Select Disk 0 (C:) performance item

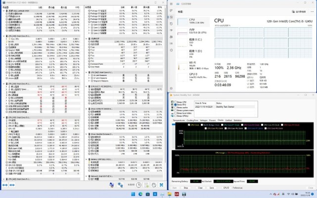193,42
